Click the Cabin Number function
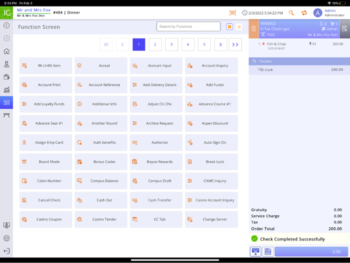Viewport: 350px width, 263px height. tap(46, 181)
